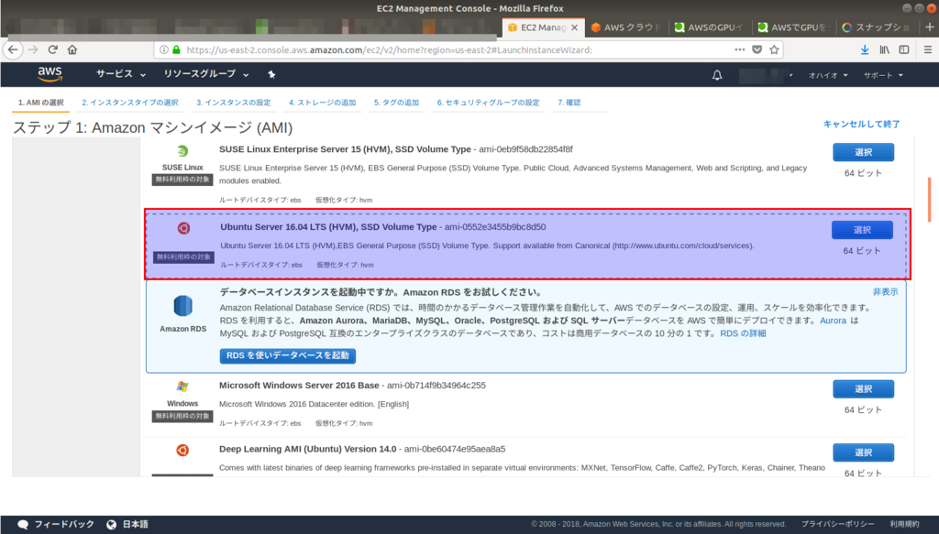This screenshot has width=939, height=534.
Task: Switch to the スナップショ browser tab
Action: 876,27
